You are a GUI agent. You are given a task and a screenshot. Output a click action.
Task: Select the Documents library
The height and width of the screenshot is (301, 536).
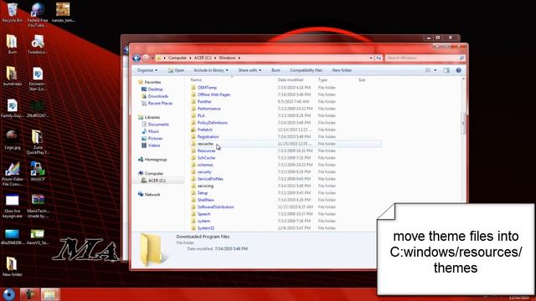coord(155,125)
